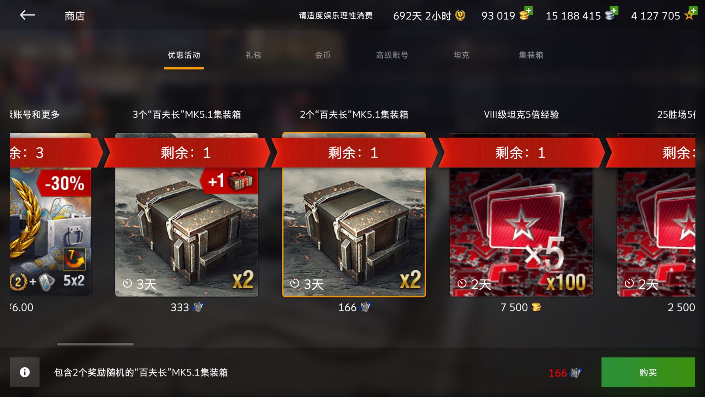Click the +1 gift box badge
This screenshot has width=705, height=397.
[229, 181]
